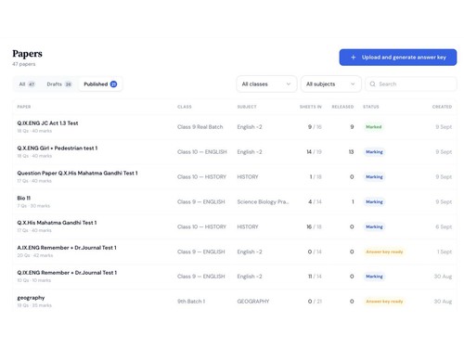464x348 pixels.
Task: Switch to the Drafts tab
Action: point(59,84)
